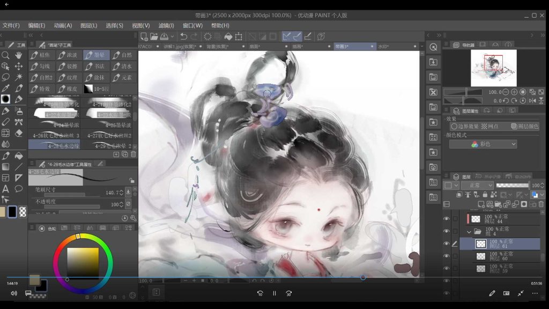Click the delete layer trash icon

tap(541, 204)
